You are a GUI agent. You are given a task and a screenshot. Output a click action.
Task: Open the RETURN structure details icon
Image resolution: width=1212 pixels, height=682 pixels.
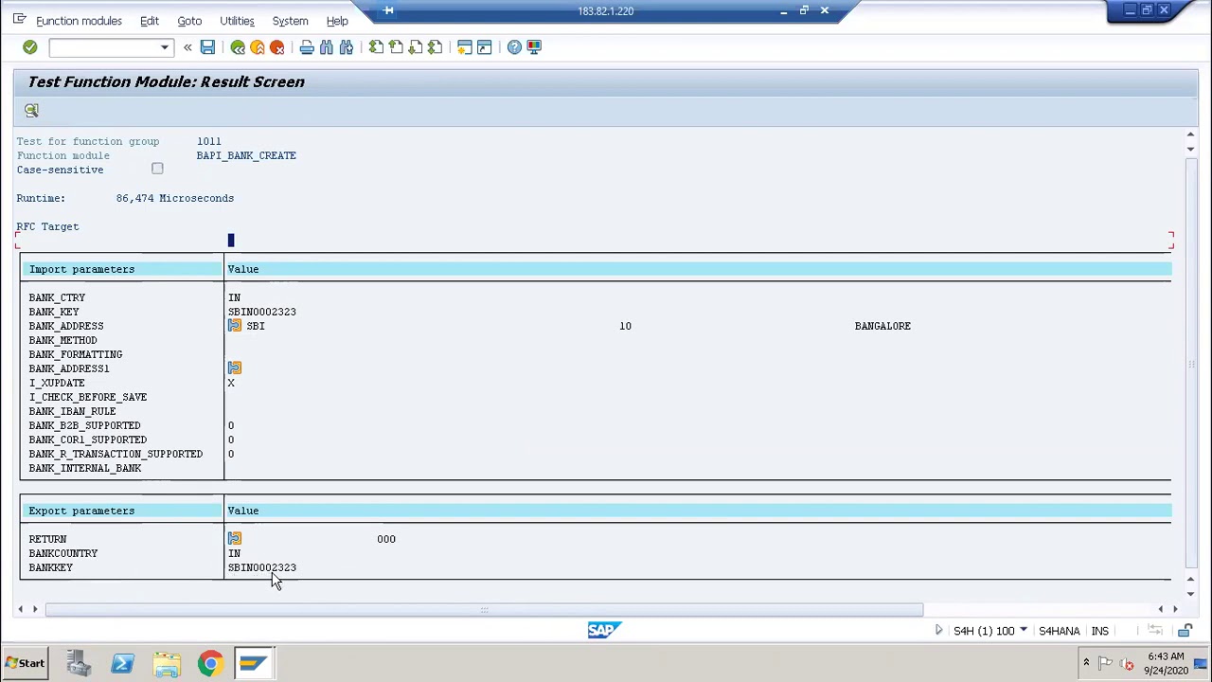point(234,539)
